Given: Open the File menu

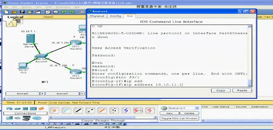Looking at the screenshot, I should 6,7.
